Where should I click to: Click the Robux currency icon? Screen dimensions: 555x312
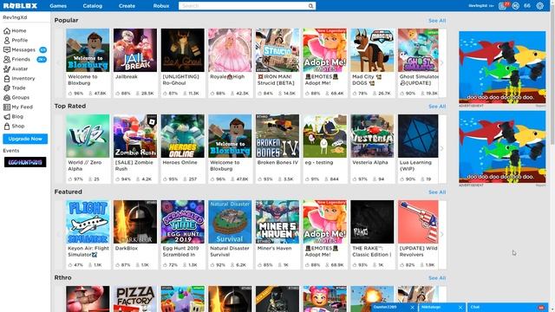pyautogui.click(x=516, y=6)
